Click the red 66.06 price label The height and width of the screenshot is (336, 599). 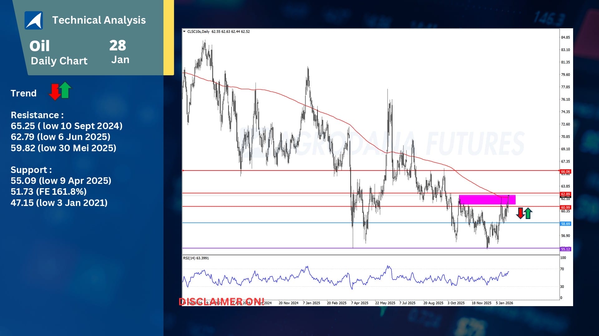(x=565, y=171)
